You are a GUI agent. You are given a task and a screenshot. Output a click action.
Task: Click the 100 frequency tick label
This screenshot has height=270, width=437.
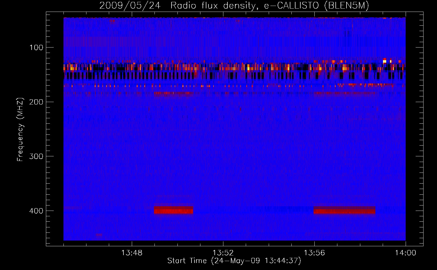pyautogui.click(x=36, y=48)
